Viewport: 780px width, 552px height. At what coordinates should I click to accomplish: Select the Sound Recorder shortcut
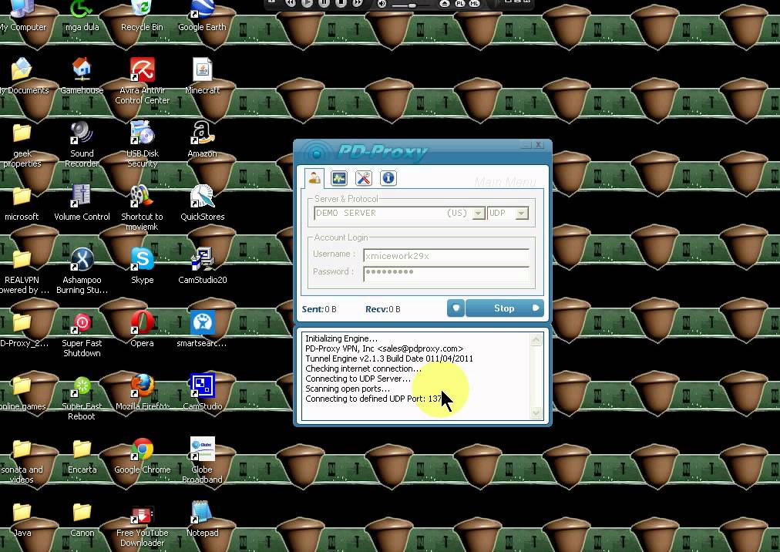tap(82, 144)
